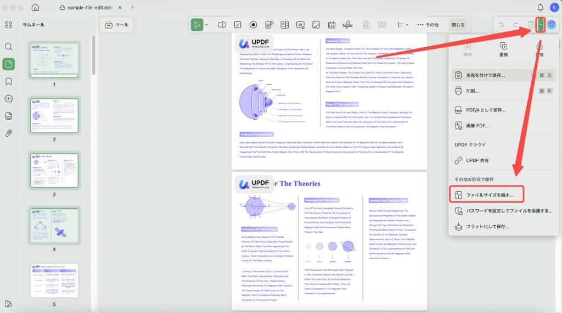This screenshot has width=562, height=313.
Task: Choose the radio button form field tool
Action: pos(254,25)
